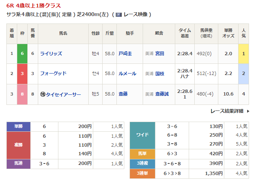Click the pink frame number 8 box
The image size is (255, 181).
point(22,94)
